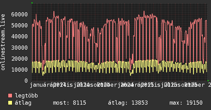Click the yellow átlag legend swatch
Image resolution: width=211 pixels, height=110 pixels.
[x=10, y=103]
